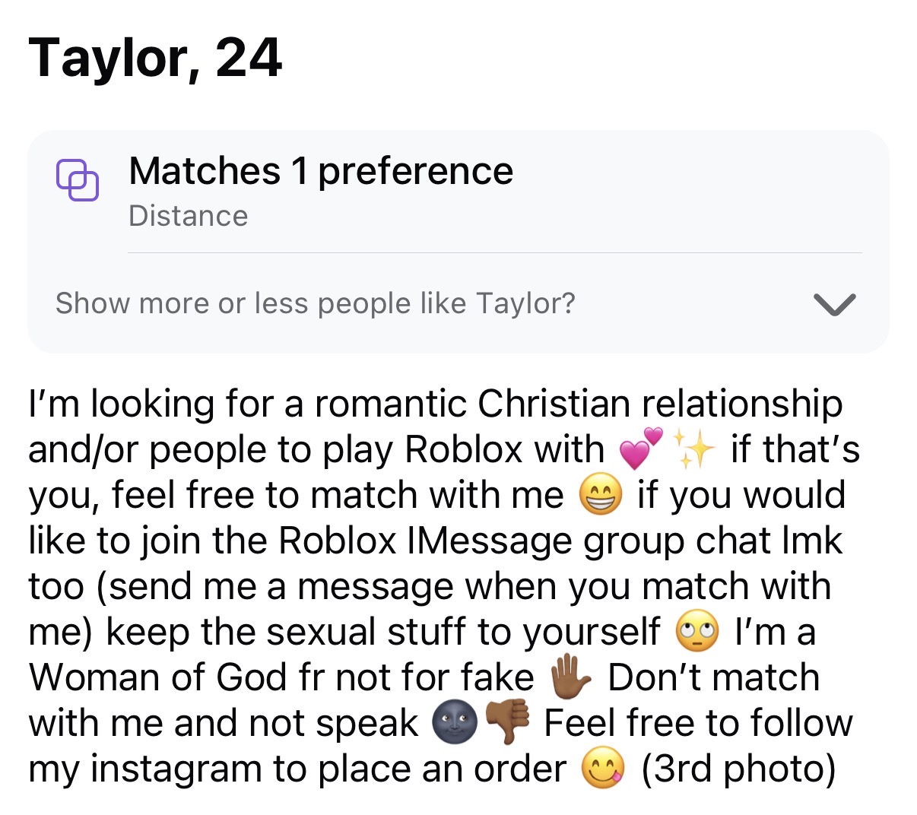Expand the chevron beside the Taylor question
This screenshot has height=815, width=917.
click(834, 304)
